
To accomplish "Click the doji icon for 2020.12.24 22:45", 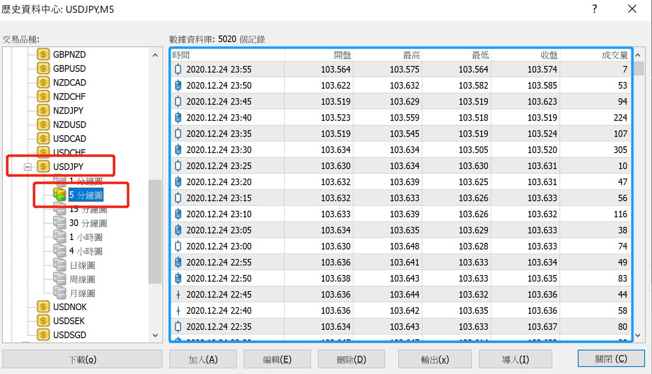I will tap(178, 294).
